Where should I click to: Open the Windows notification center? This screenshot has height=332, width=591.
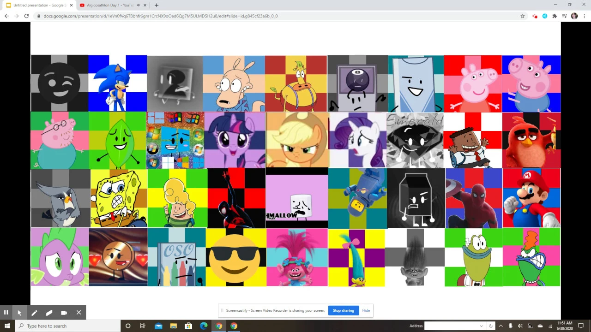[x=581, y=326]
